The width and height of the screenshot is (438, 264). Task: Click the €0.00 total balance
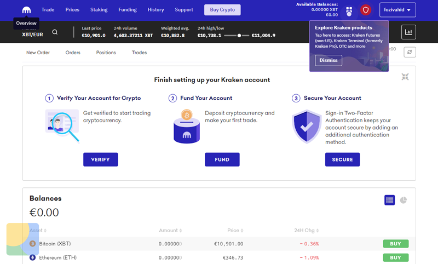(x=44, y=213)
